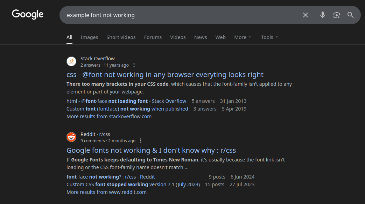Click into the search text field

click(175, 15)
